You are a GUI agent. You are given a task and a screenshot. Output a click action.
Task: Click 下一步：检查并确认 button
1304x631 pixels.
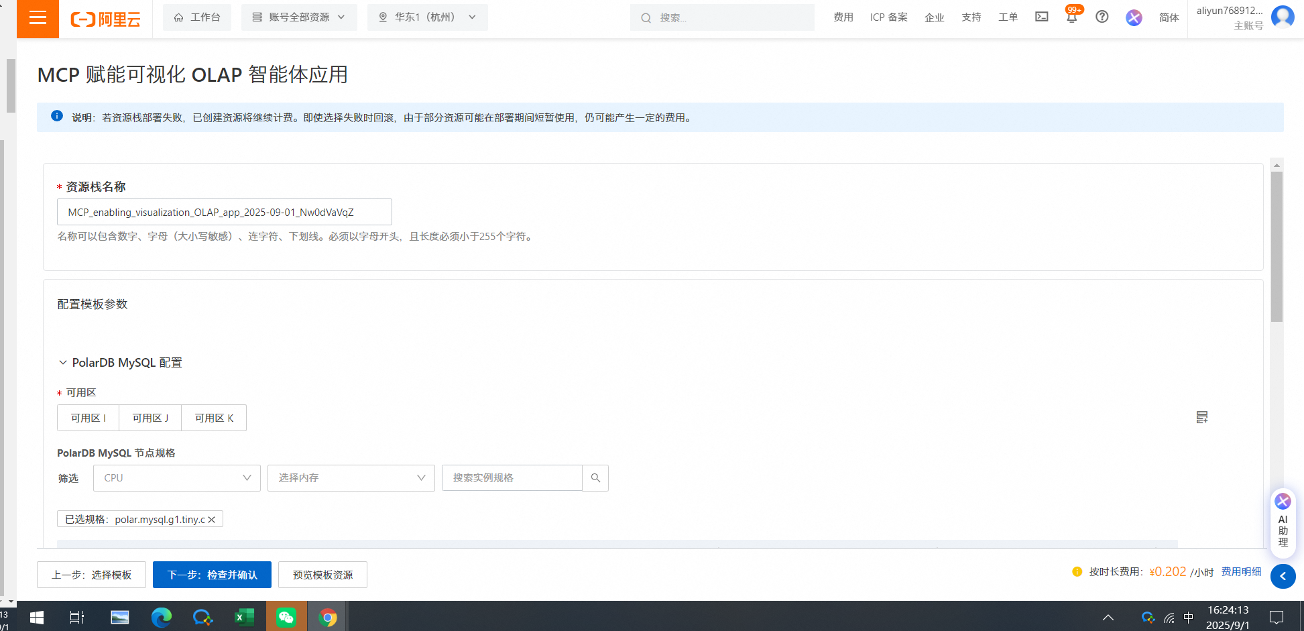(x=212, y=575)
